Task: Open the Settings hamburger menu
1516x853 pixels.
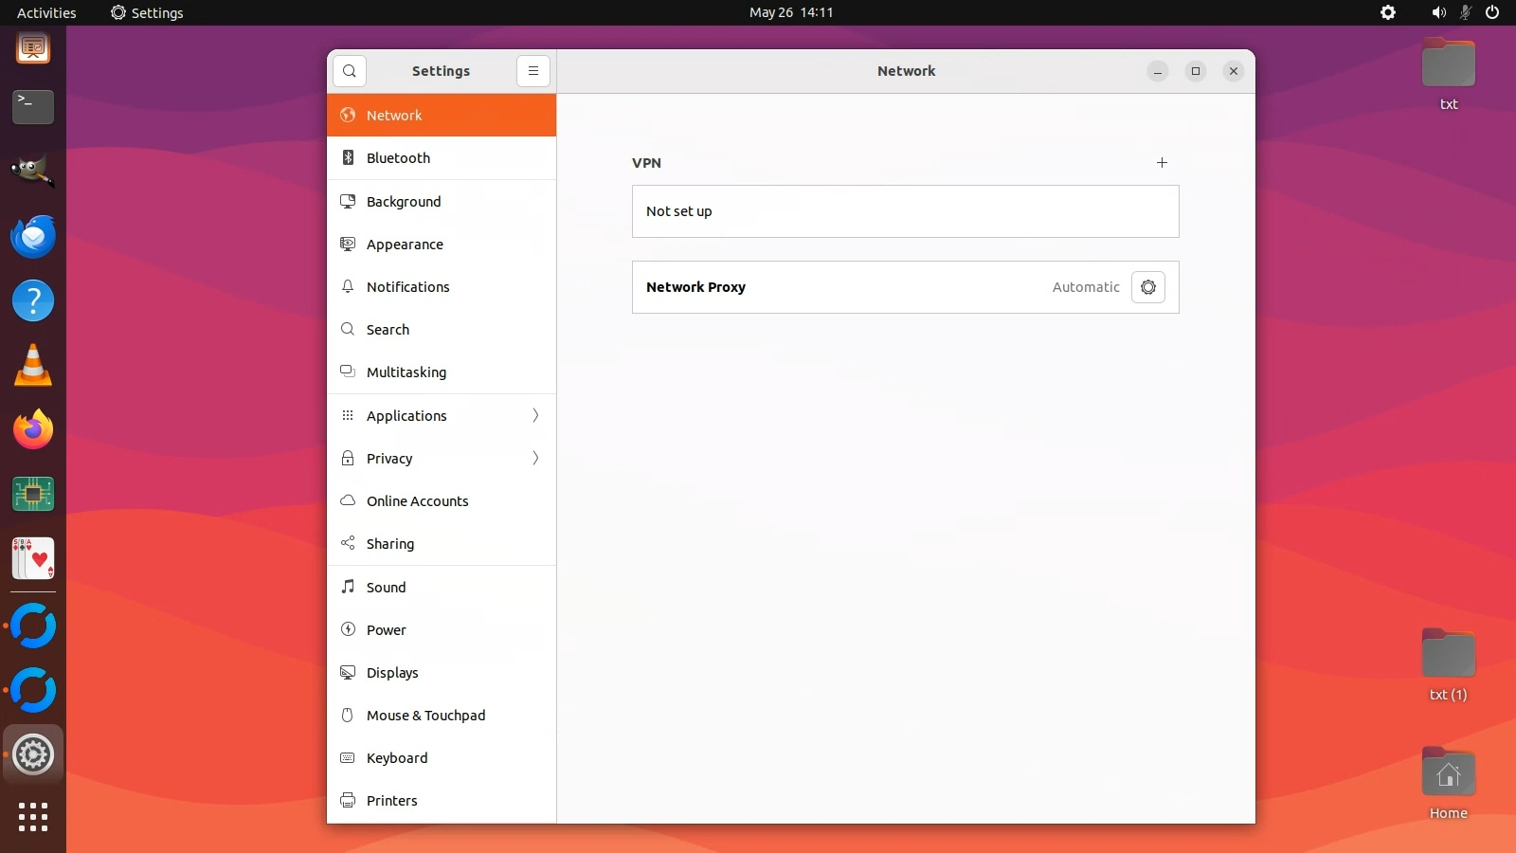Action: click(x=533, y=71)
